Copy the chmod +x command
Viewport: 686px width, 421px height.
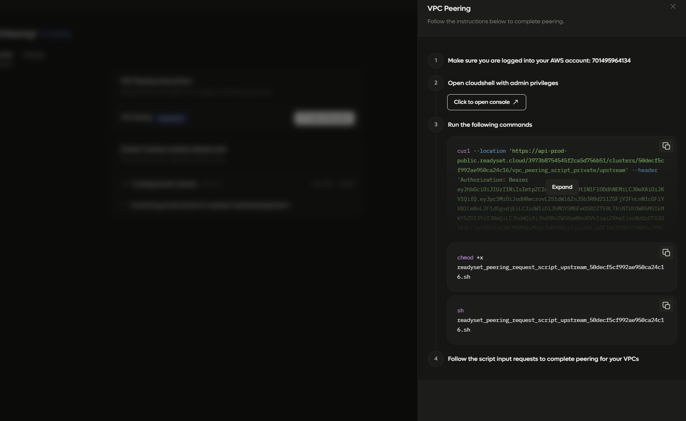[x=666, y=253]
